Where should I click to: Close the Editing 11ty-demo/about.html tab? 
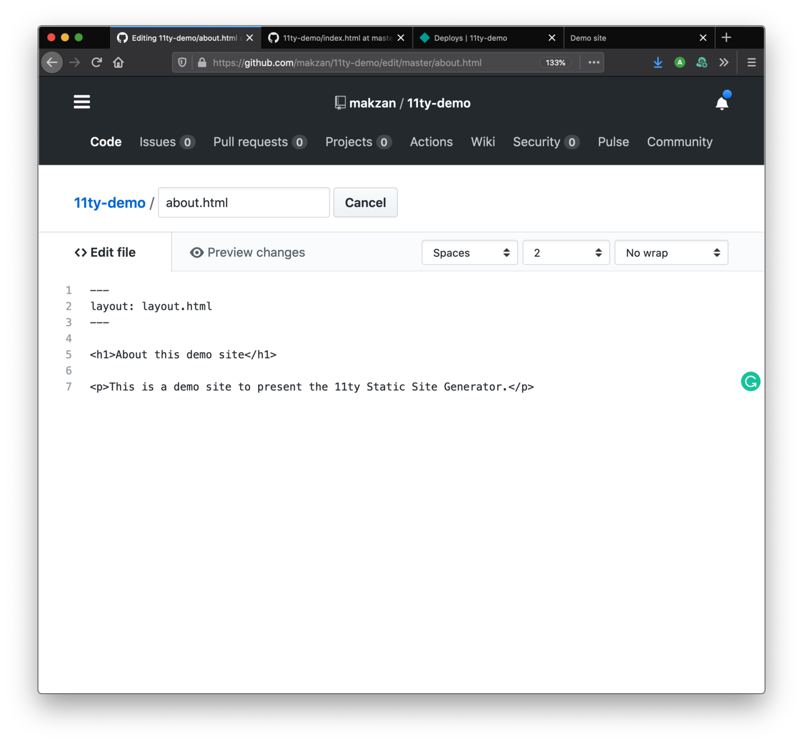coord(250,38)
